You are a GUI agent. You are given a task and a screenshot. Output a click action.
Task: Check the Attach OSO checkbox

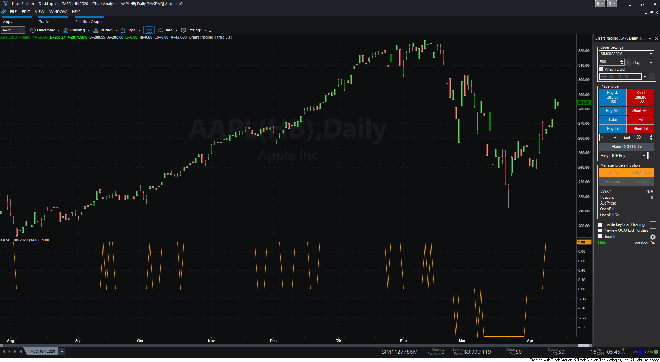[x=602, y=69]
